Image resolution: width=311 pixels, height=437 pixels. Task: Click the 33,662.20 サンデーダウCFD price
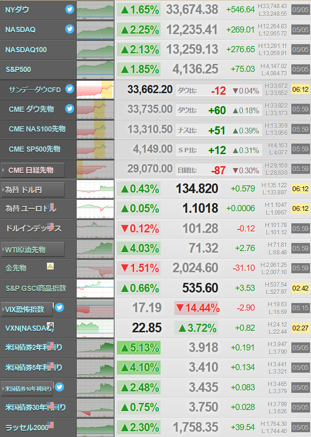point(150,89)
